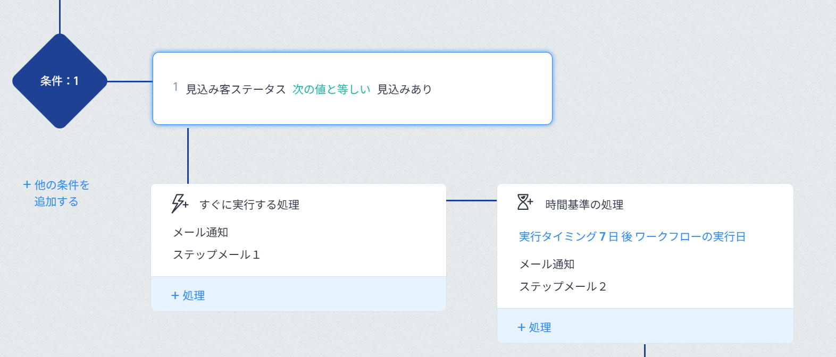Add a 処理 under すぐに実行する処理
This screenshot has height=357, width=836.
(x=188, y=295)
